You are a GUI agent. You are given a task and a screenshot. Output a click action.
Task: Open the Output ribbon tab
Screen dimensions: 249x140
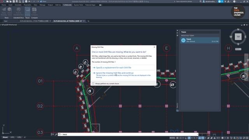(x=50, y=5)
